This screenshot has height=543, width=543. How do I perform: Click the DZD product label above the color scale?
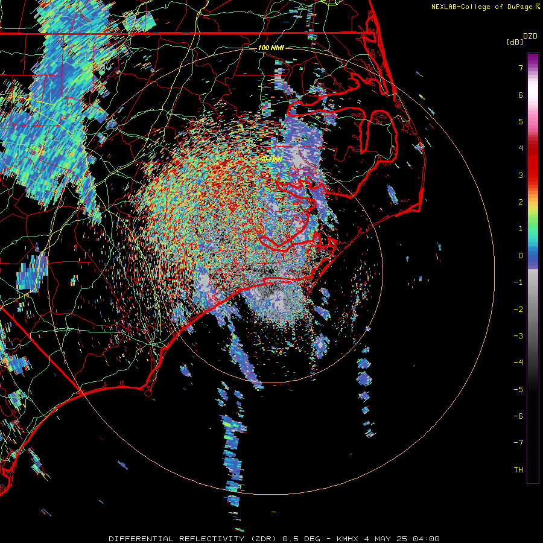pos(530,36)
